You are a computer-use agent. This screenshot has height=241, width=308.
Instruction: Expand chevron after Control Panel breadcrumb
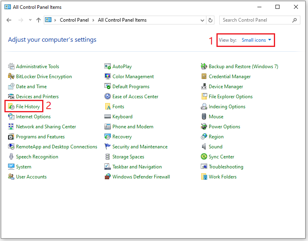[x=93, y=20]
